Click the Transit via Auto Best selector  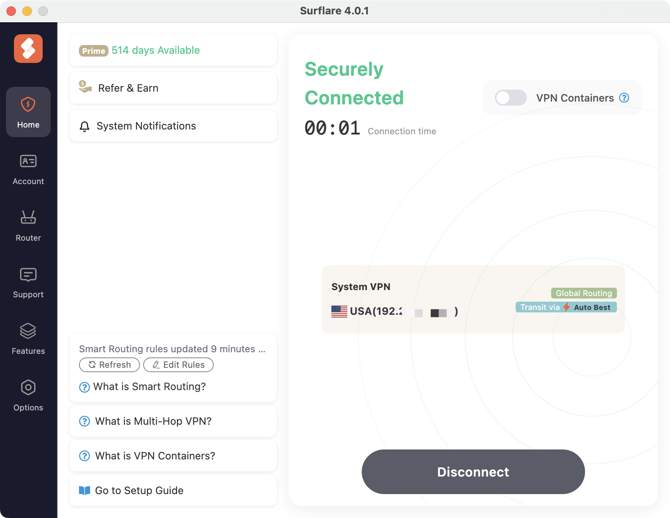(566, 307)
